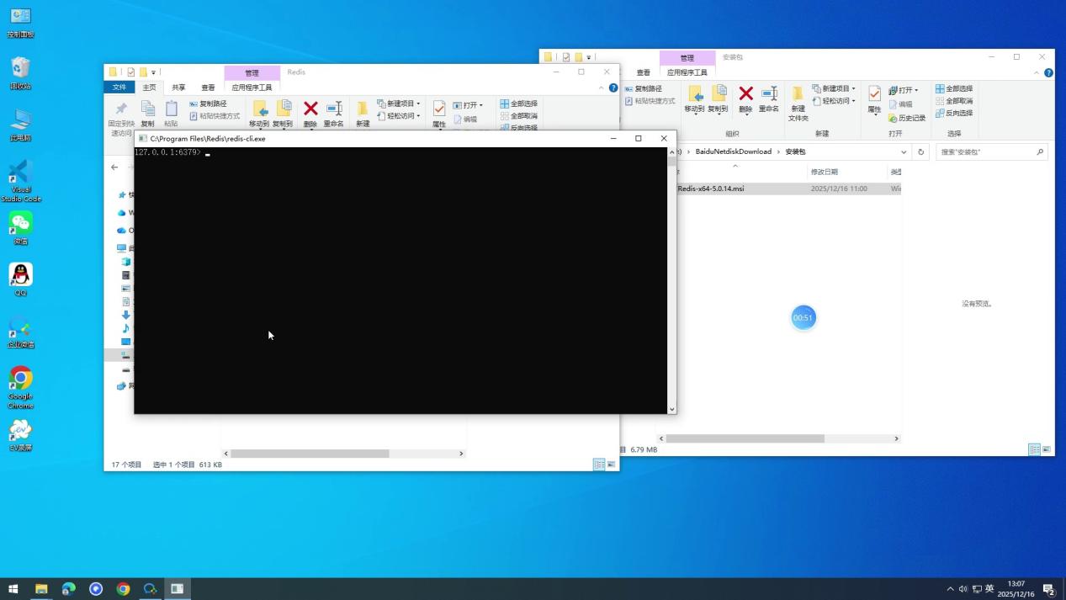Click the red 删除 icon in 安装包 window
1066x600 pixels.
click(745, 98)
